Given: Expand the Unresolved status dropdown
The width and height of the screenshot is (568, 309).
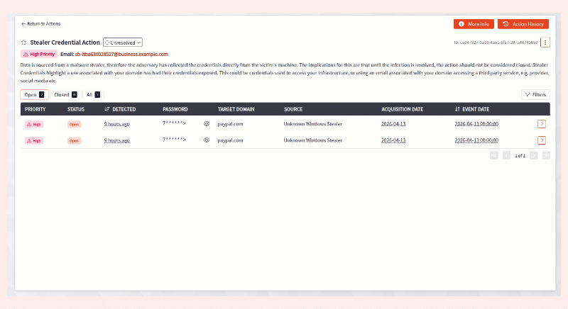Looking at the screenshot, I should pos(123,43).
